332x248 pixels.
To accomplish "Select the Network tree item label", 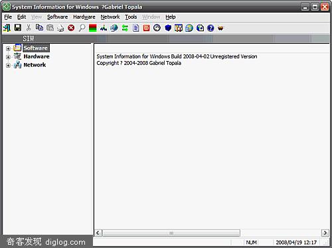I will (x=35, y=65).
